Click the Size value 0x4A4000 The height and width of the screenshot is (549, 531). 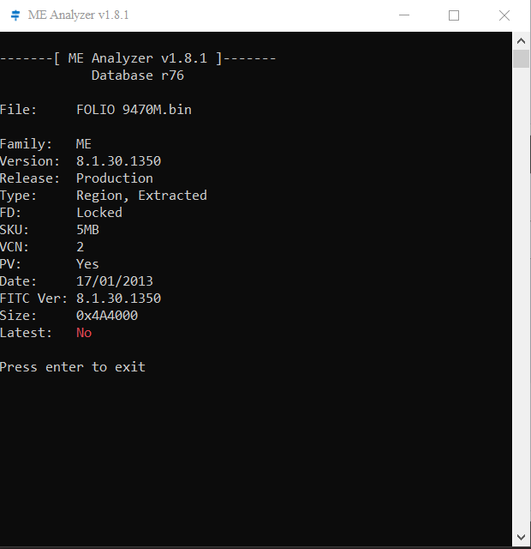[107, 316]
